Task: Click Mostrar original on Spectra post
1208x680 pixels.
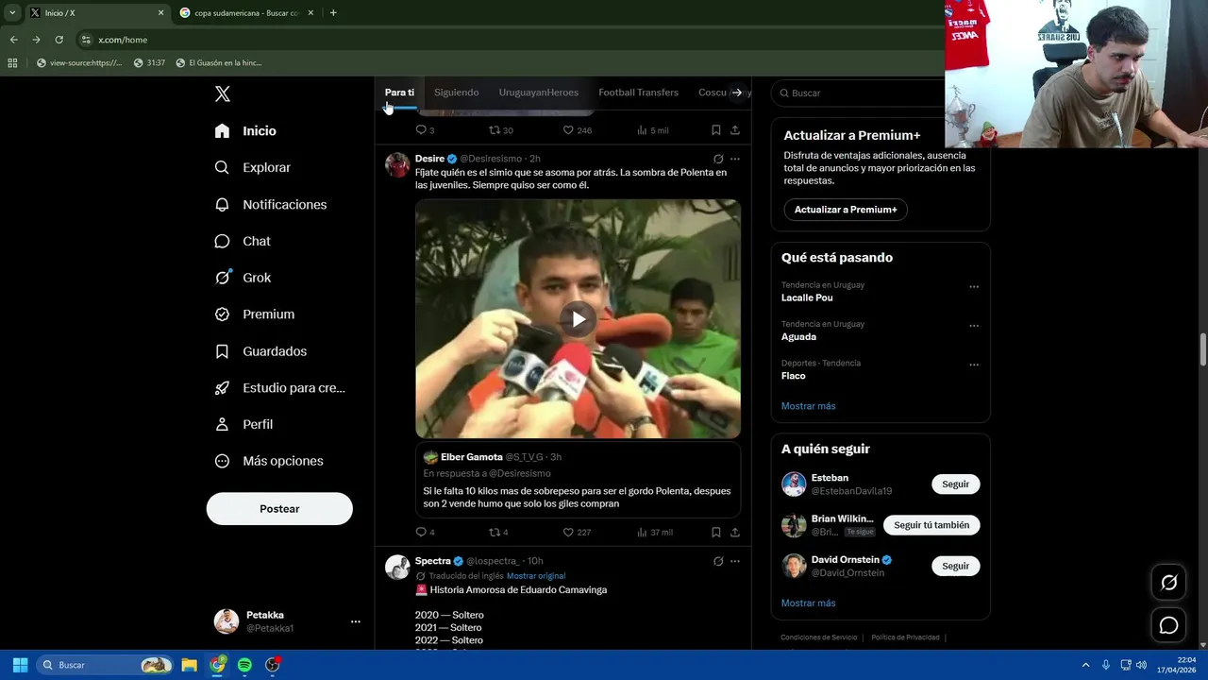Action: [536, 576]
